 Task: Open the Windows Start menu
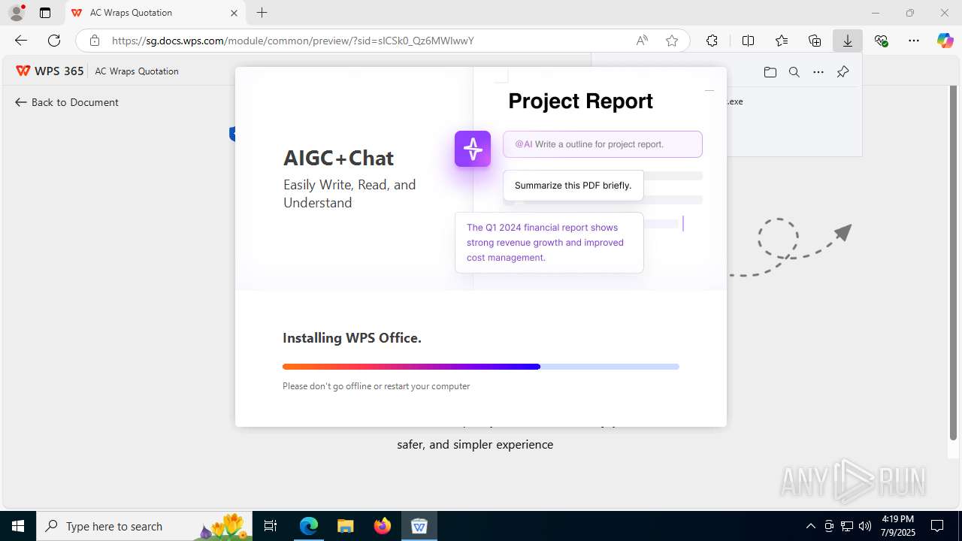(x=18, y=526)
